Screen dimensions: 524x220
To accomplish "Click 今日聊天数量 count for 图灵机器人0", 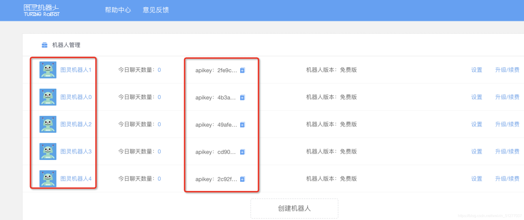I will point(160,97).
